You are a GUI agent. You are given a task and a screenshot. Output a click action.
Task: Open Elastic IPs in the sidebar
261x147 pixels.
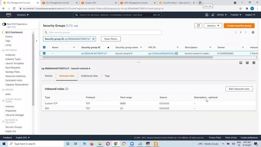point(11,131)
